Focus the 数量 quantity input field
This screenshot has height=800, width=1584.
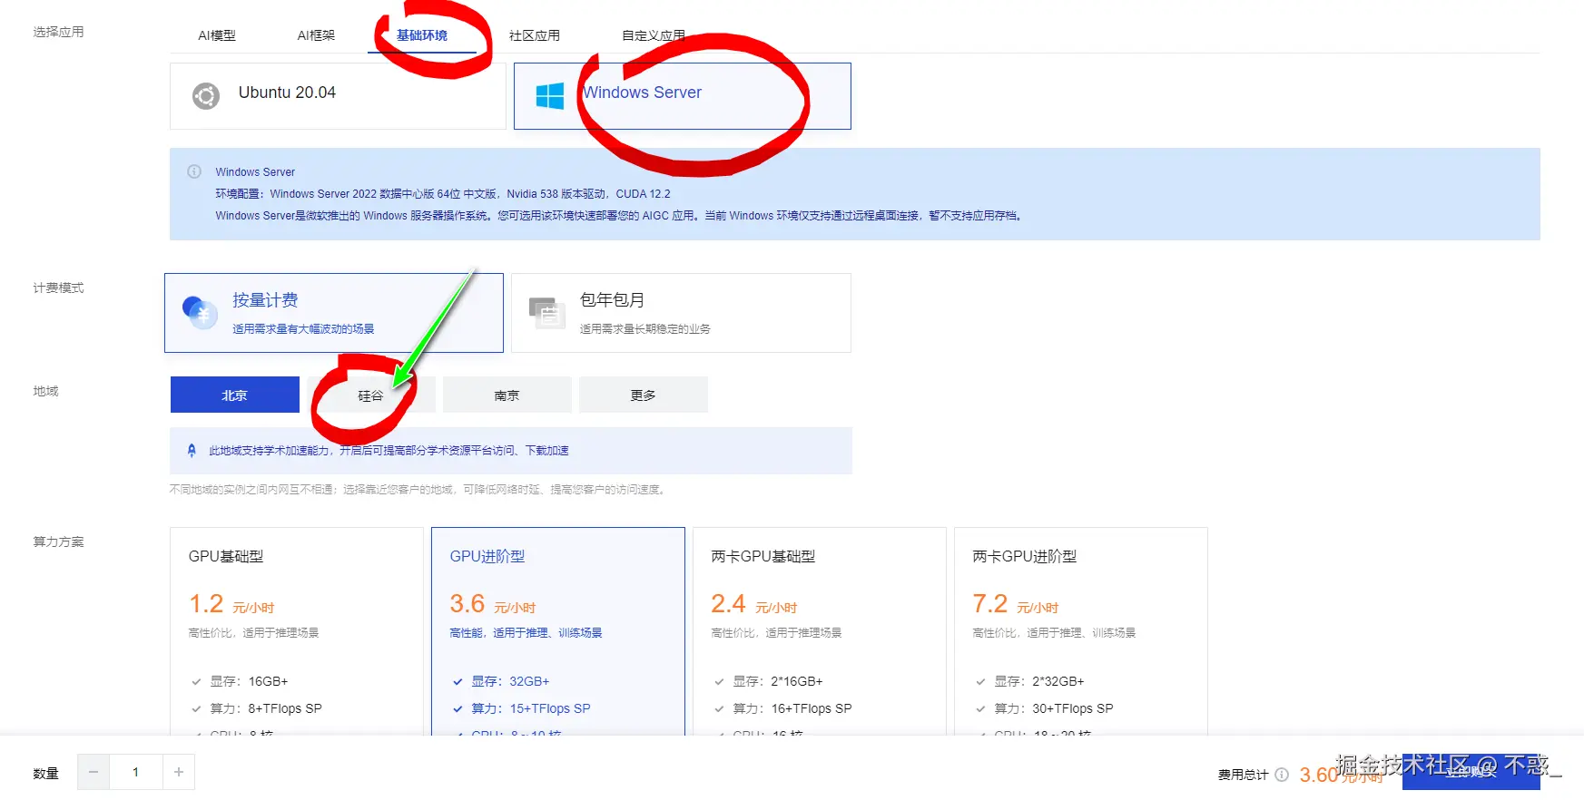[136, 772]
